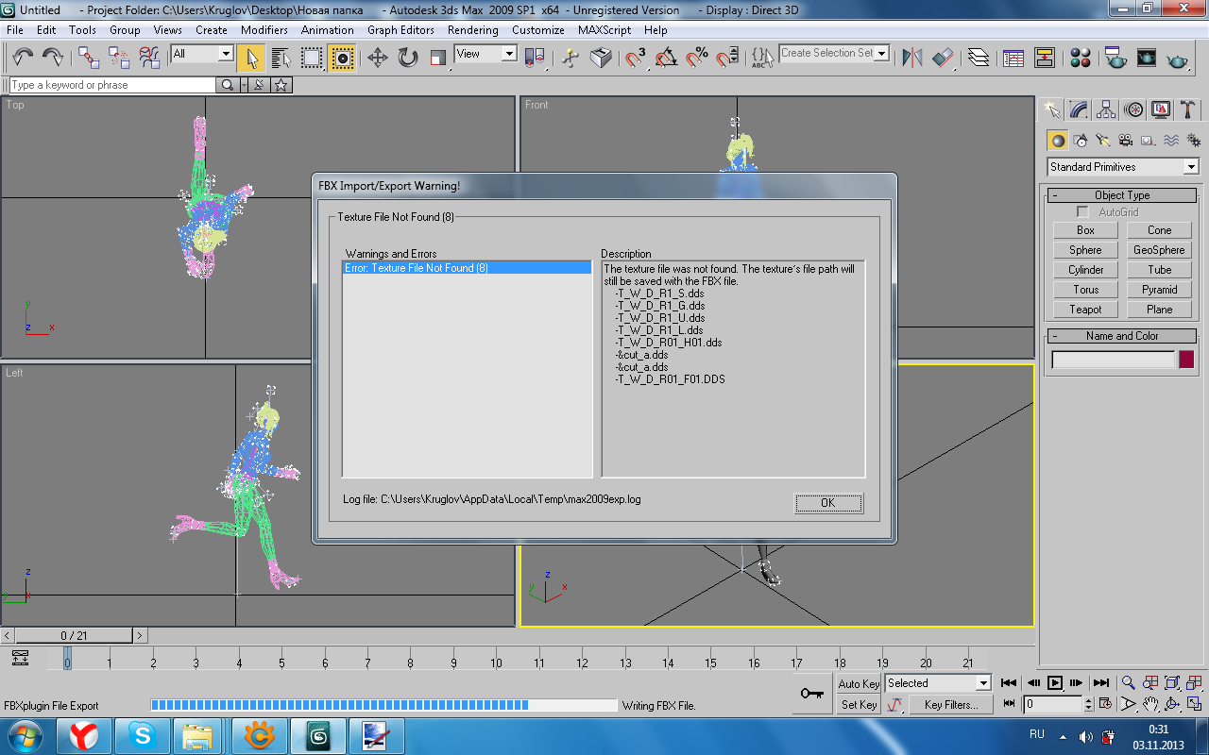Activate the Select and Link tool
Screen dimensions: 1209x755
pos(89,58)
